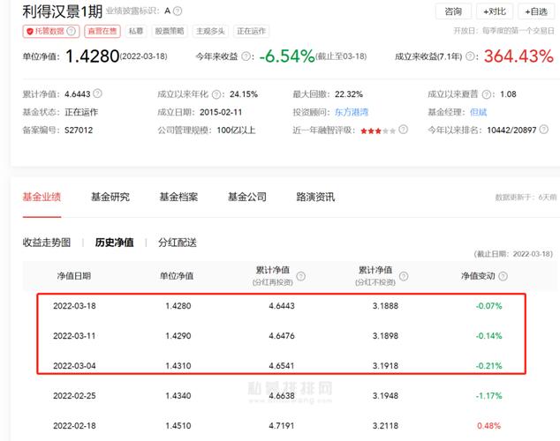The width and height of the screenshot is (560, 441).
Task: Click NAV change value -1.17%
Action: click(489, 396)
